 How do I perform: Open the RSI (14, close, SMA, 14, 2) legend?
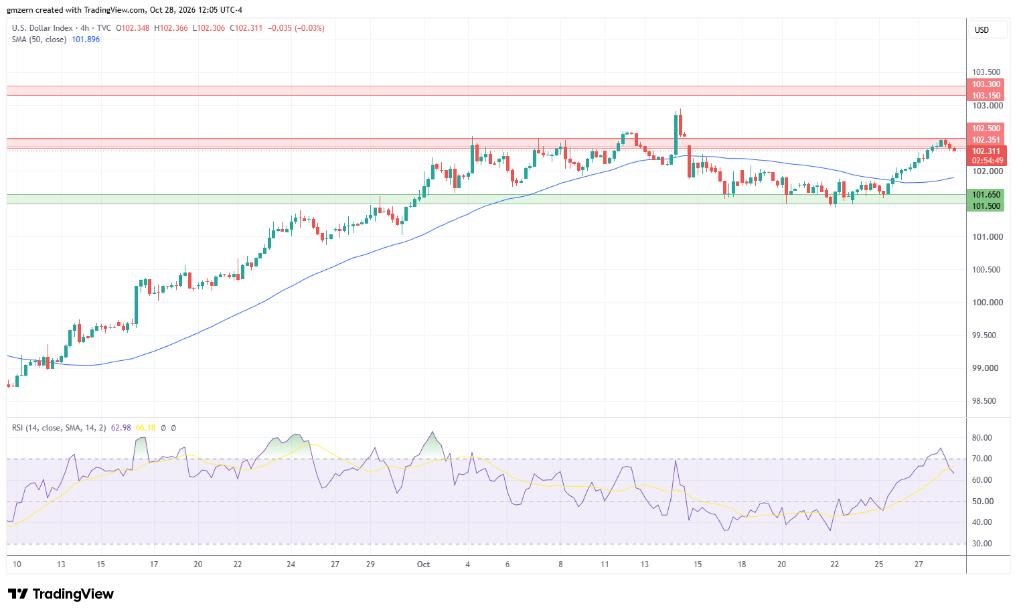tap(59, 428)
